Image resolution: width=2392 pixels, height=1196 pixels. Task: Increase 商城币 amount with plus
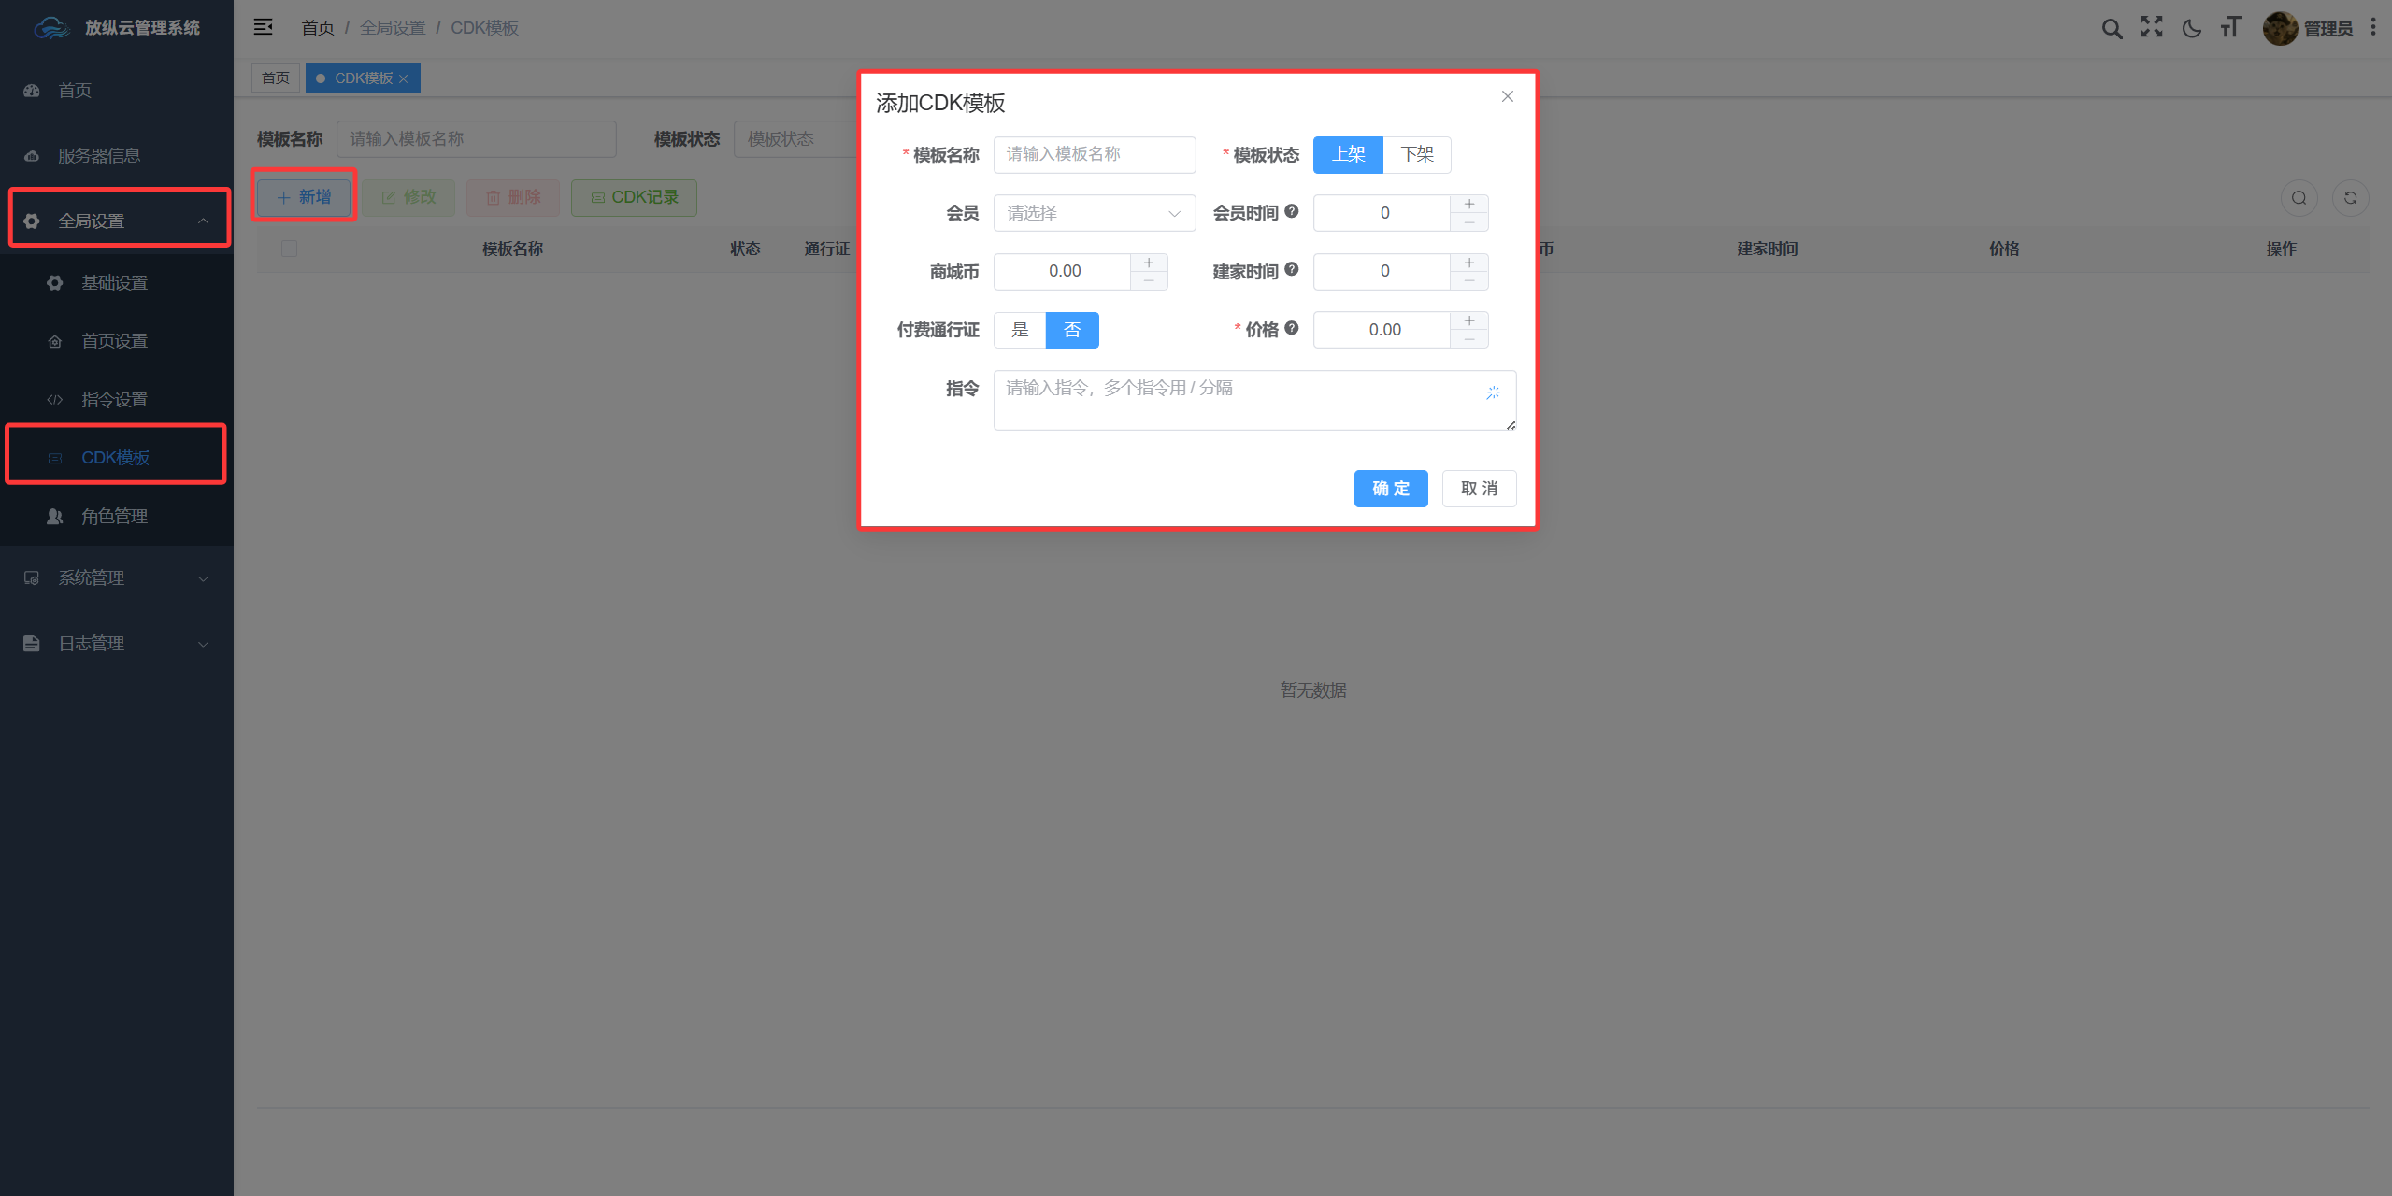tap(1149, 263)
